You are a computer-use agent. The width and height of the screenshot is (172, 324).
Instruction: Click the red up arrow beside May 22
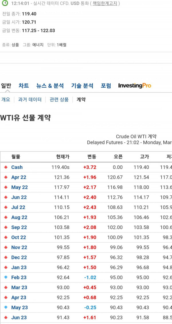6,187
